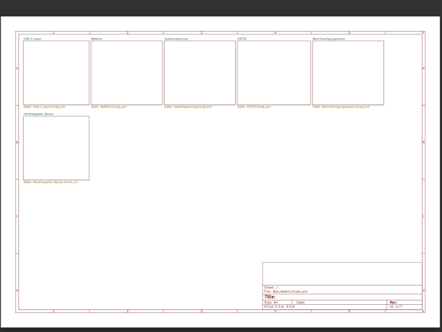This screenshot has width=442, height=332.
Task: Select 'Datei: Herzfrequenz Sensor.kicad_sch' file label
Action: click(51, 182)
